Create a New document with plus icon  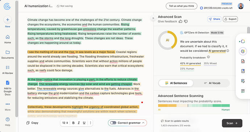click(8, 20)
